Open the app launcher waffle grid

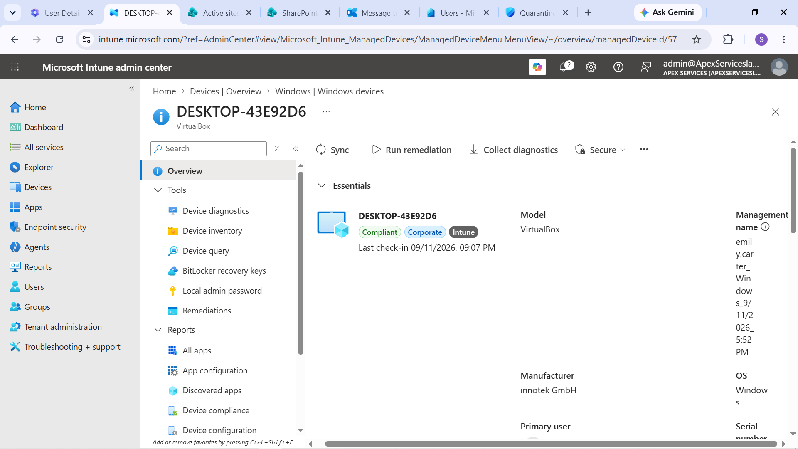tap(15, 67)
